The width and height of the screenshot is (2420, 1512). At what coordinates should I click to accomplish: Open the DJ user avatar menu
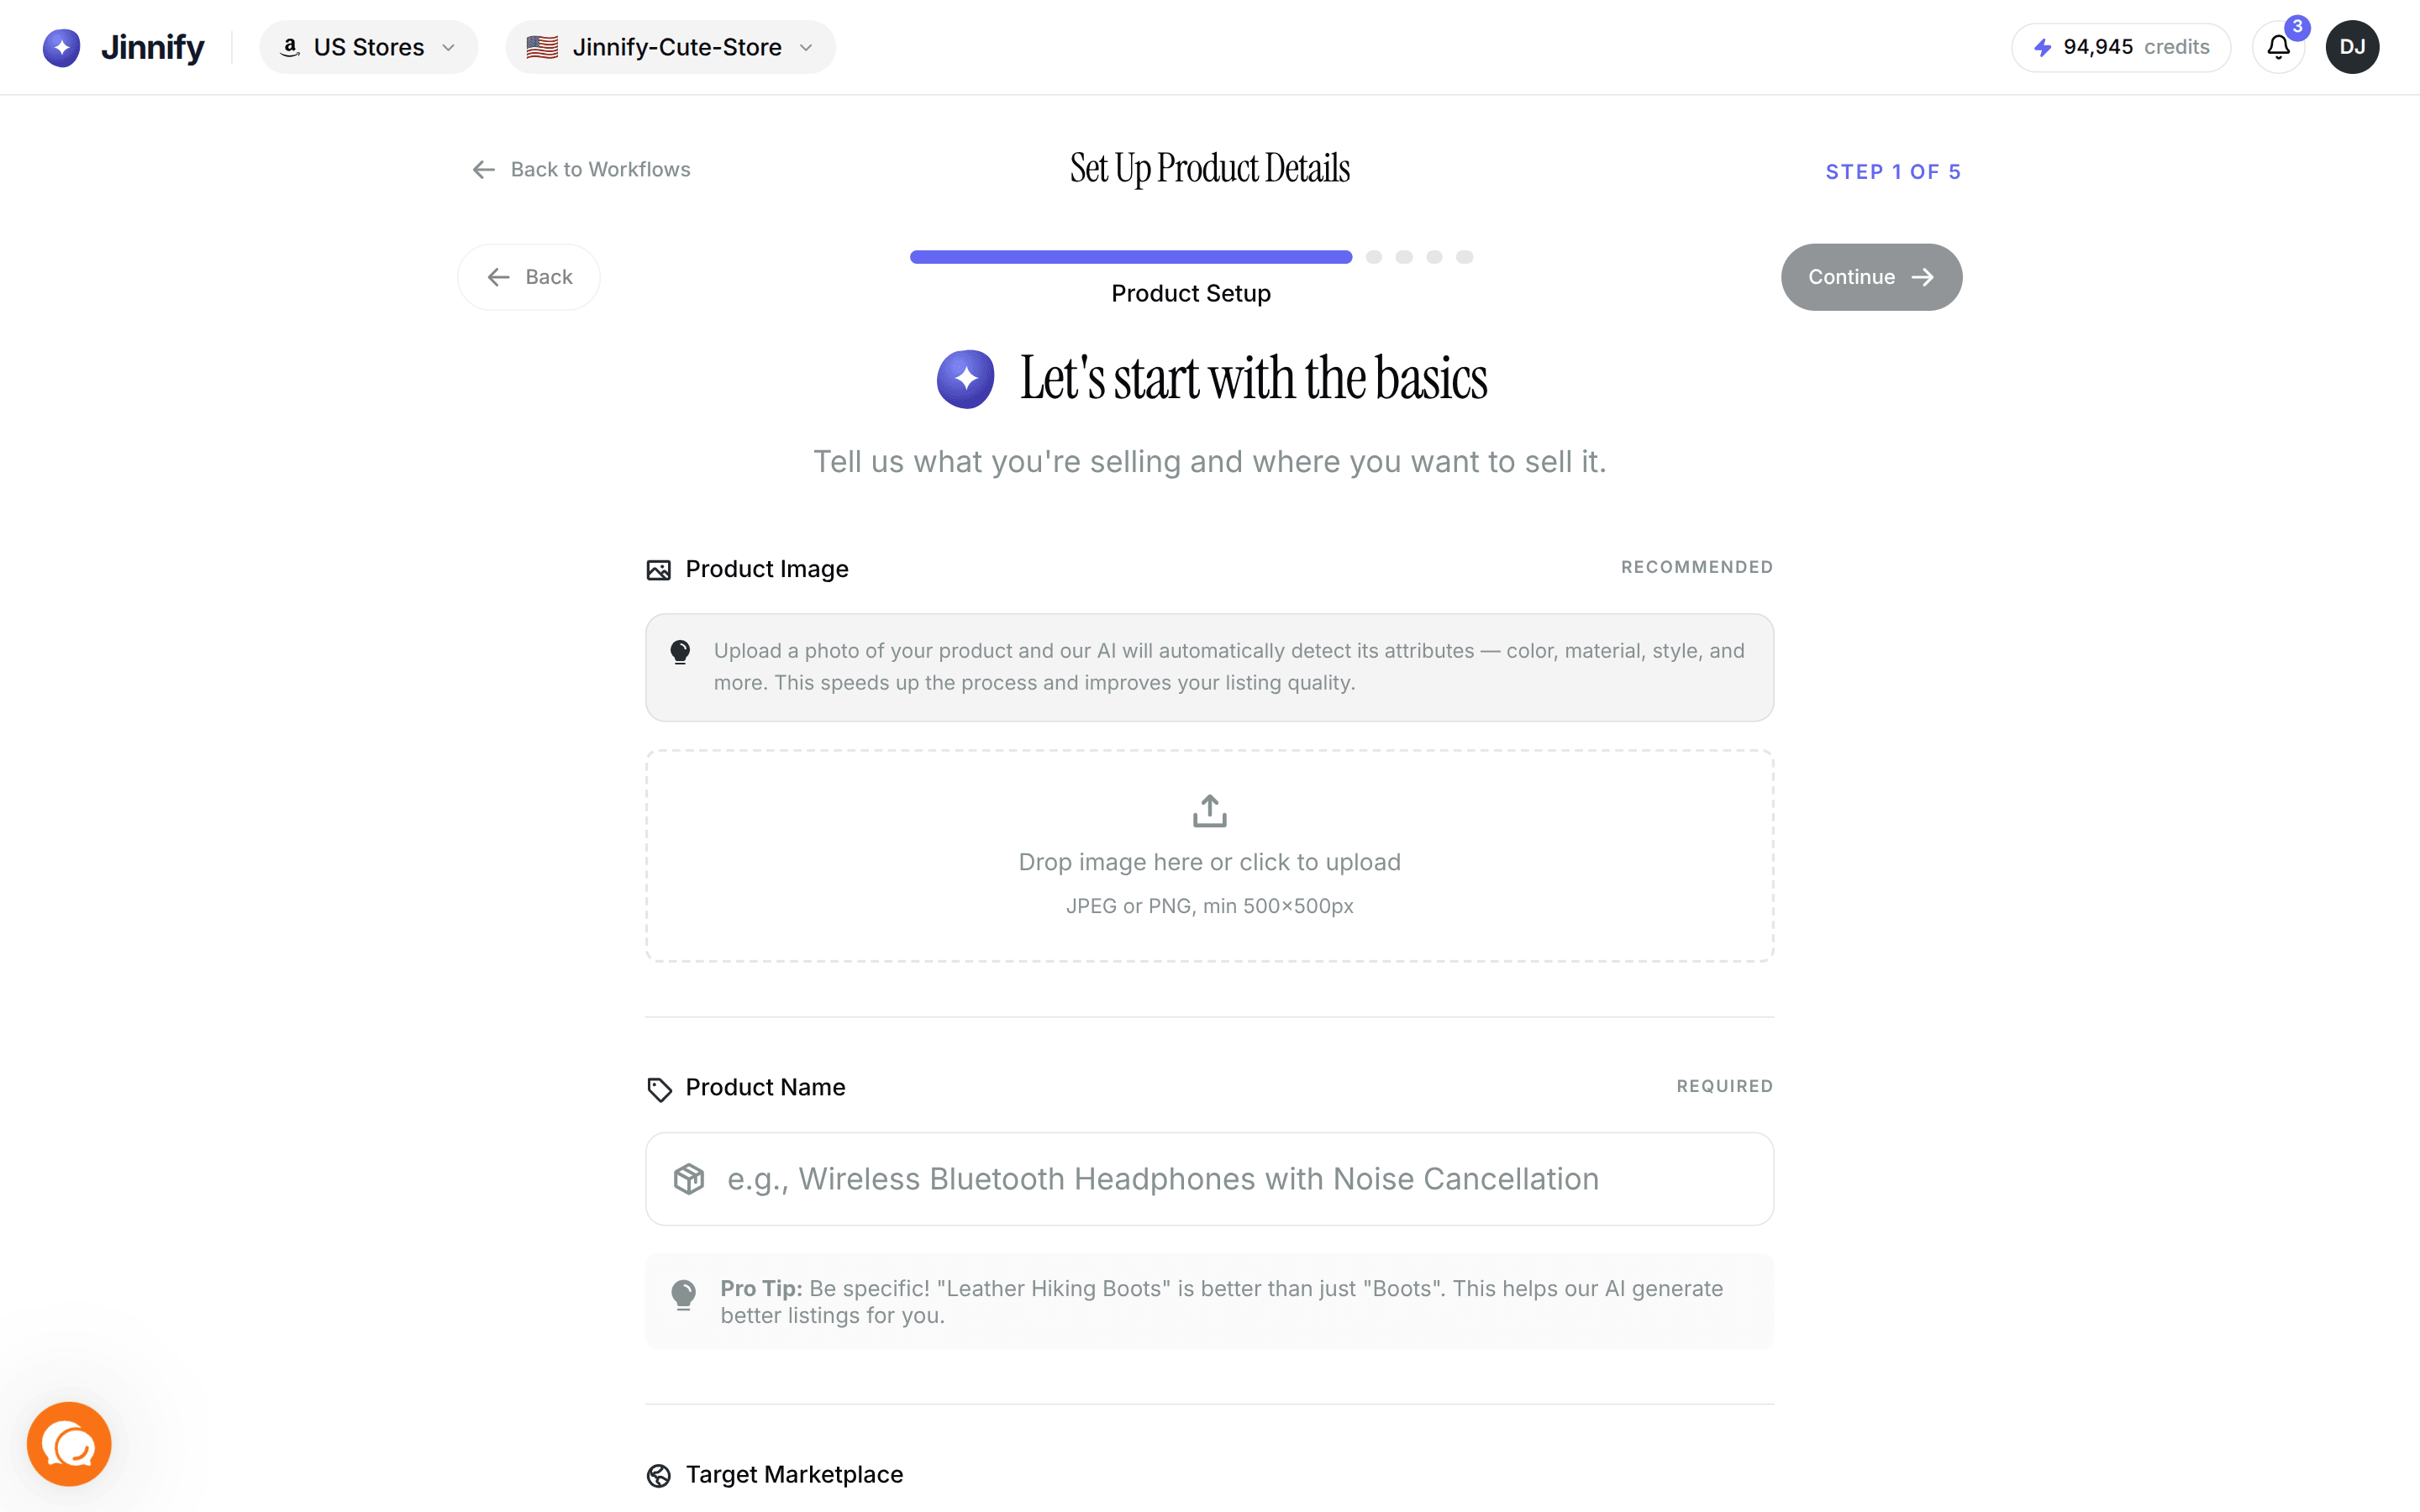(x=2352, y=47)
